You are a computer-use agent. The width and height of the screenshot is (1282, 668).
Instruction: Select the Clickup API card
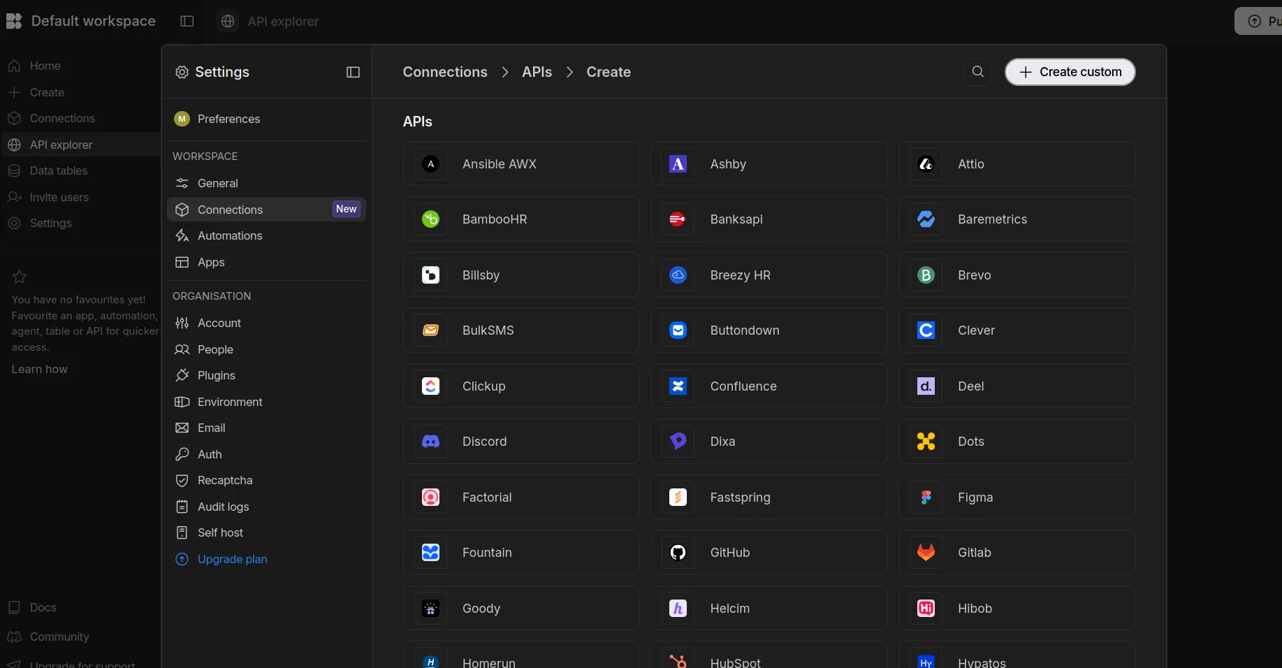(520, 386)
